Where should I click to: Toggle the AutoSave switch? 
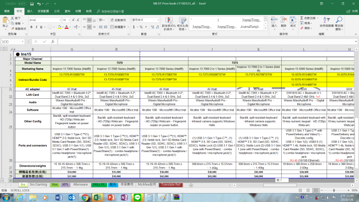click(22, 4)
